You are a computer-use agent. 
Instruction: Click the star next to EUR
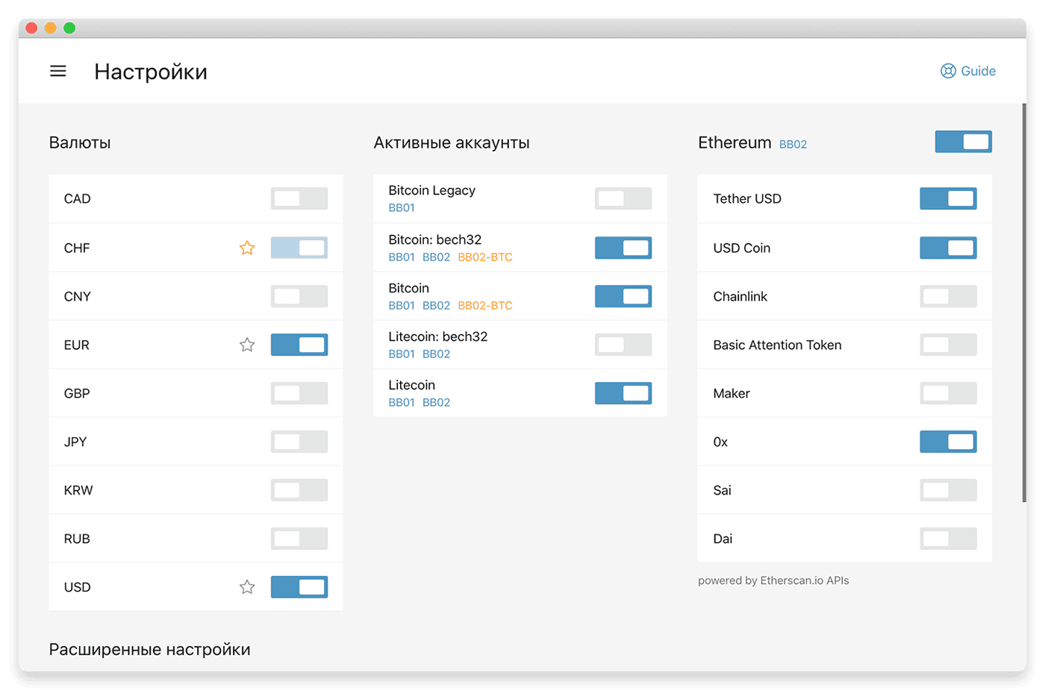click(247, 345)
